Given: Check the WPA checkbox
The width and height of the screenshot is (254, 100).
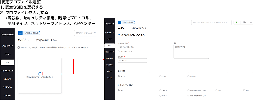Looking at the screenshot, I should tap(216, 91).
